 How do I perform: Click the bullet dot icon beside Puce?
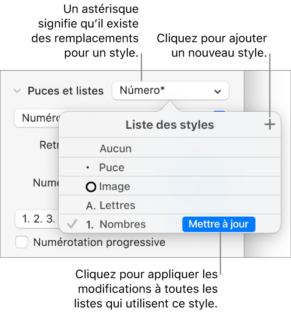coord(88,168)
